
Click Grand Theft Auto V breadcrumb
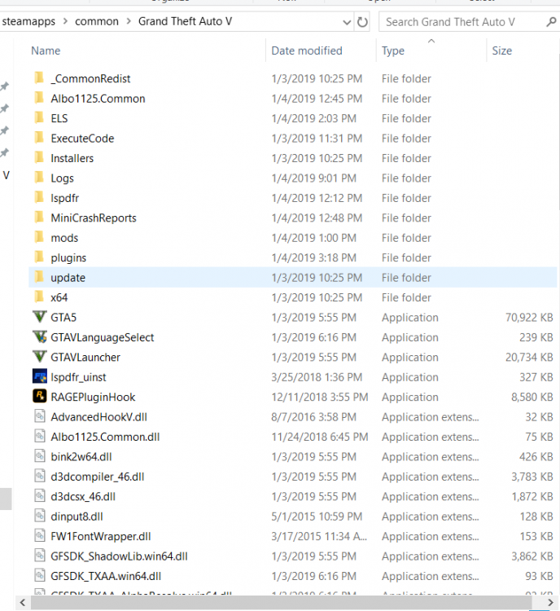(185, 21)
